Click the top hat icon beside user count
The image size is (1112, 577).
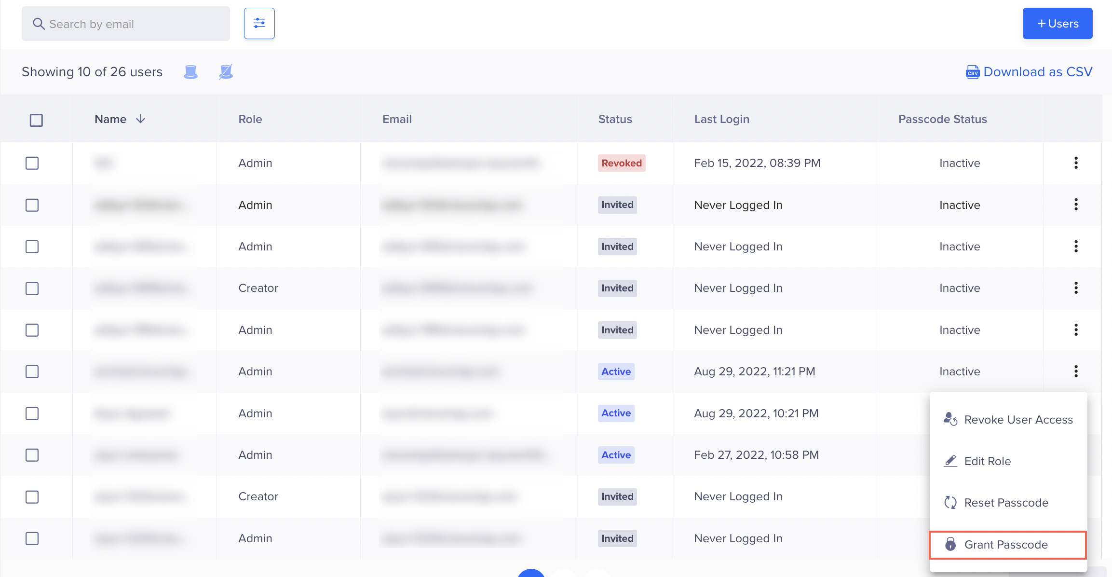[x=191, y=72]
